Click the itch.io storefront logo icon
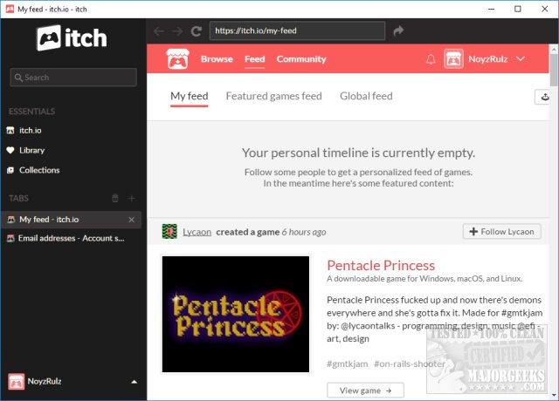 tap(179, 59)
